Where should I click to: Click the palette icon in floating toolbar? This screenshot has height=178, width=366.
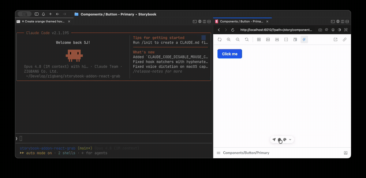[x=285, y=140]
